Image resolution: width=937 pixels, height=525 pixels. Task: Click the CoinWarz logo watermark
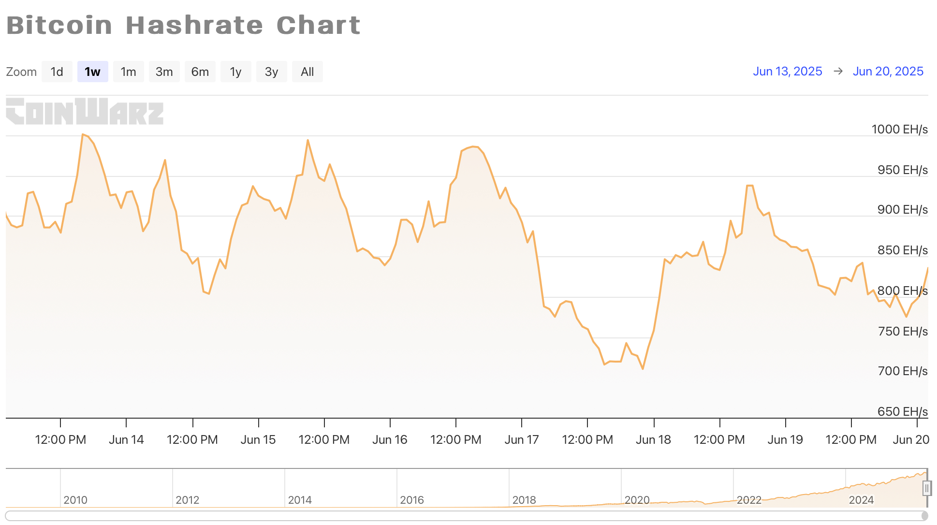[x=84, y=113]
